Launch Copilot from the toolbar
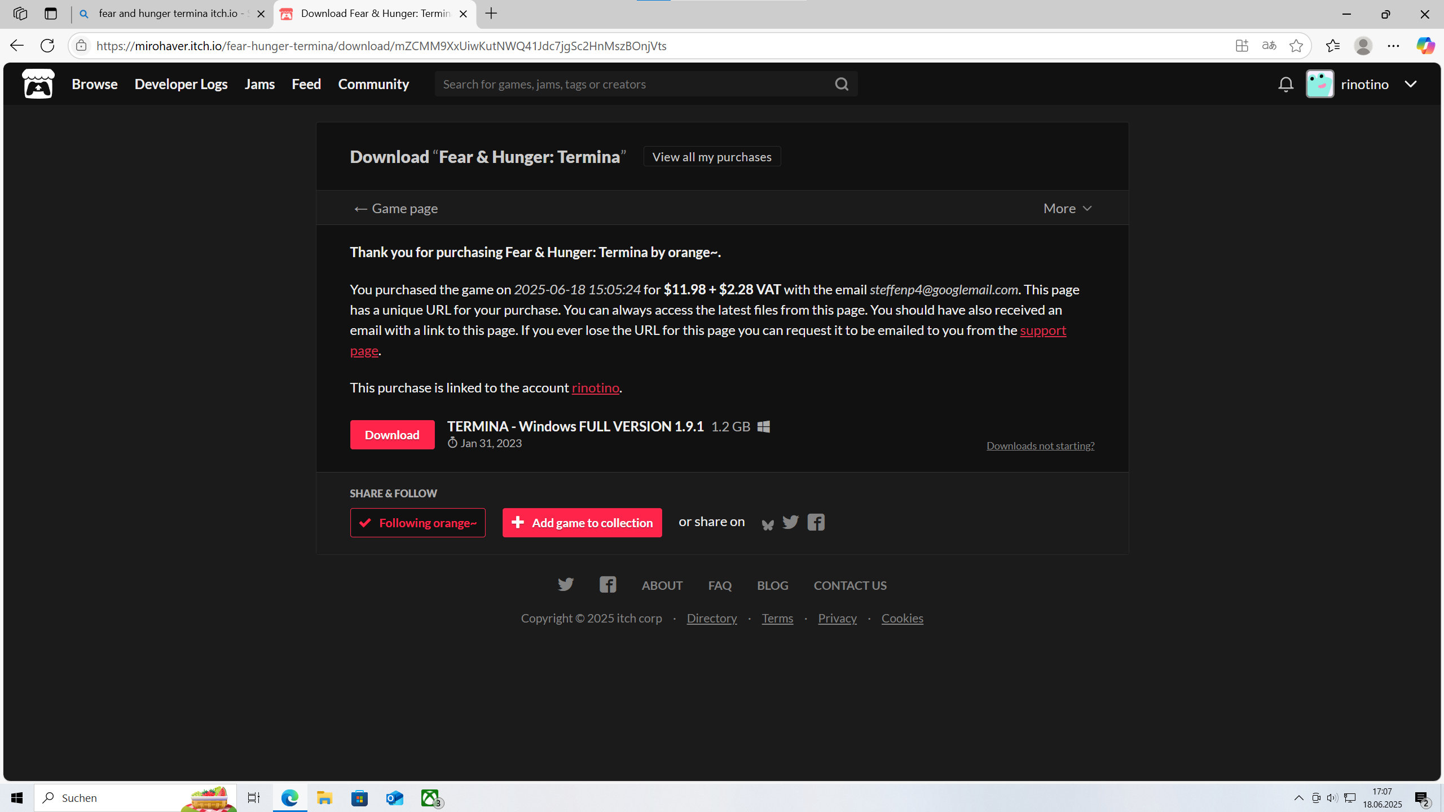Image resolution: width=1444 pixels, height=812 pixels. coord(1425,46)
